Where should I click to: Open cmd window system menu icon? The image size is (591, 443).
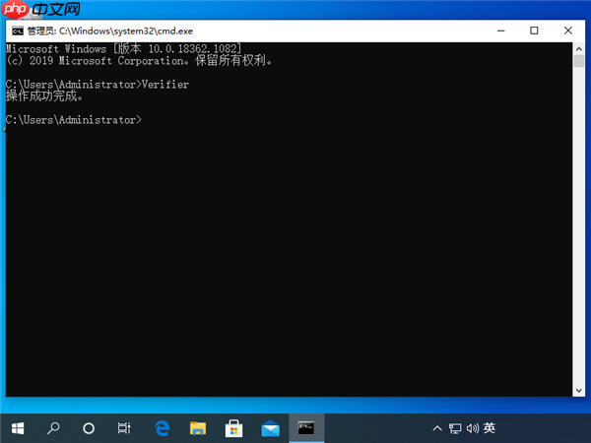coord(18,31)
